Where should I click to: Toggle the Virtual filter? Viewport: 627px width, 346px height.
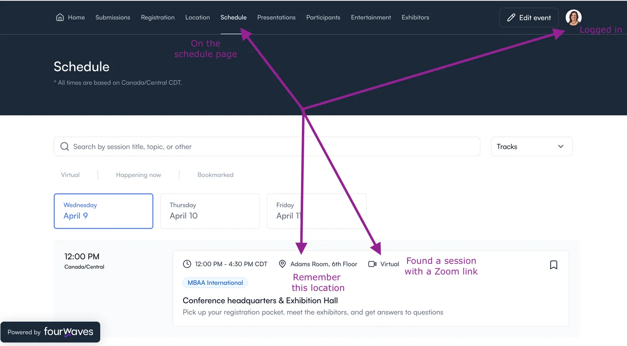70,175
